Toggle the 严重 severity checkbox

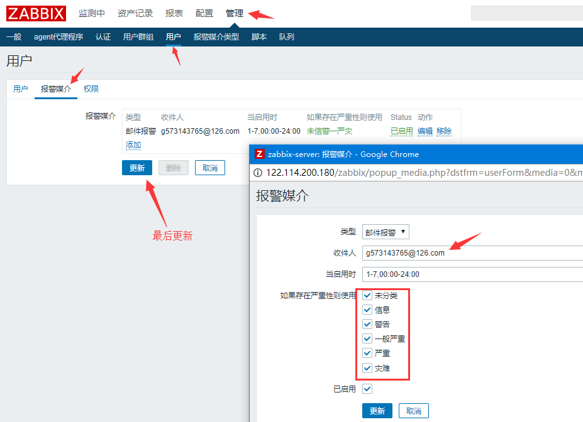tap(367, 354)
